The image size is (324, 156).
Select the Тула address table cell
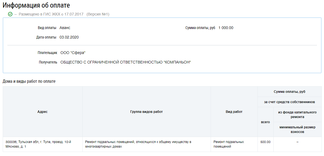coord(38,144)
